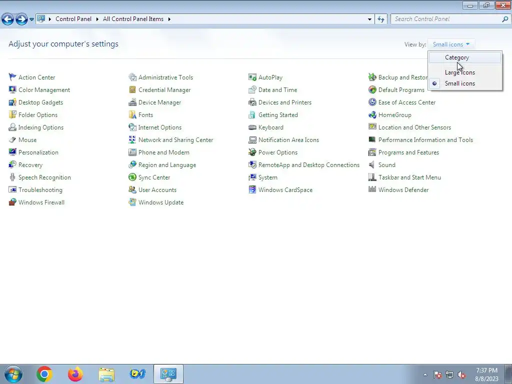The width and height of the screenshot is (512, 384).
Task: Click the HomeGroup icon
Action: [372, 114]
